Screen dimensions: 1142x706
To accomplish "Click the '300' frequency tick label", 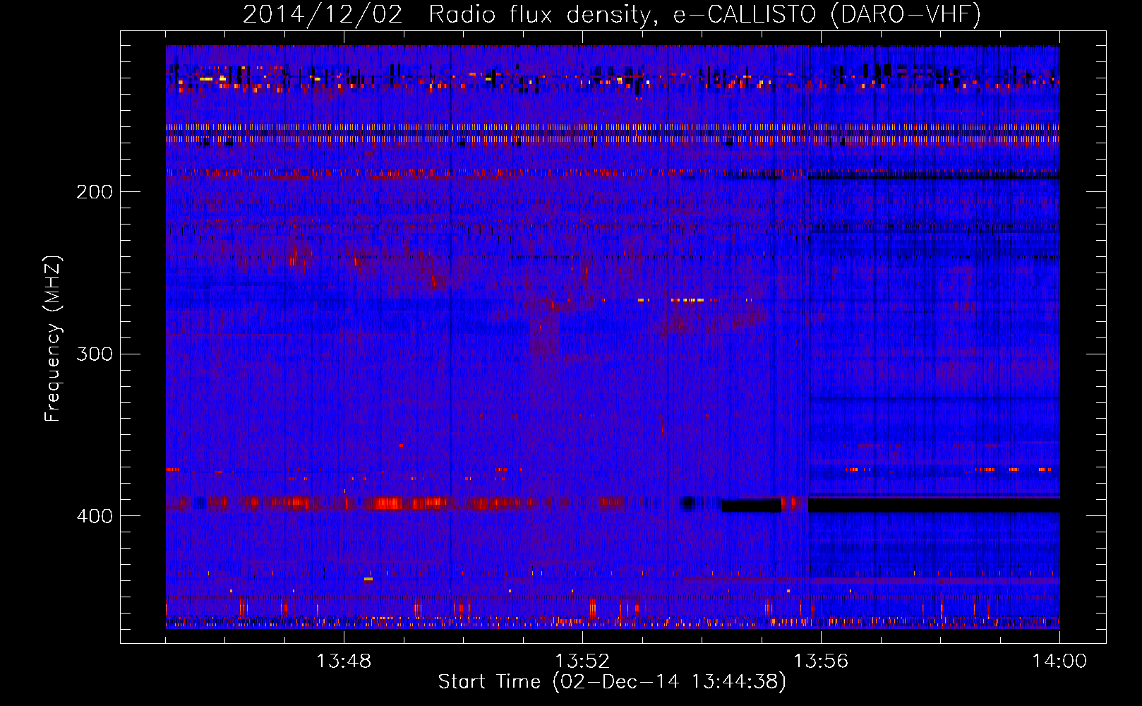I will tap(95, 353).
